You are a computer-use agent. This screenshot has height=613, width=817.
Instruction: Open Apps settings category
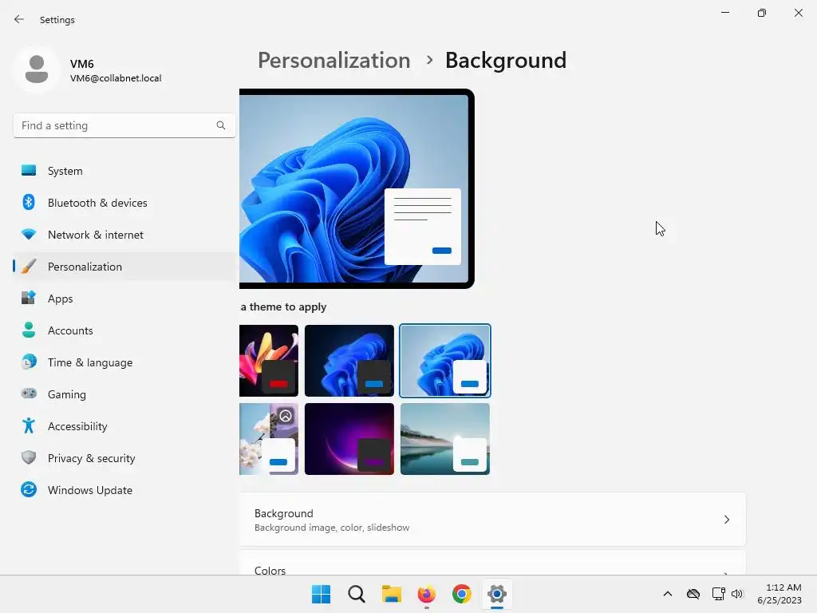(x=124, y=299)
